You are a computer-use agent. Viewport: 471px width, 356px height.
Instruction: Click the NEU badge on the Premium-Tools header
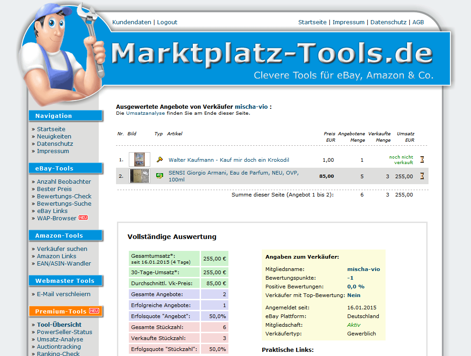pyautogui.click(x=94, y=311)
